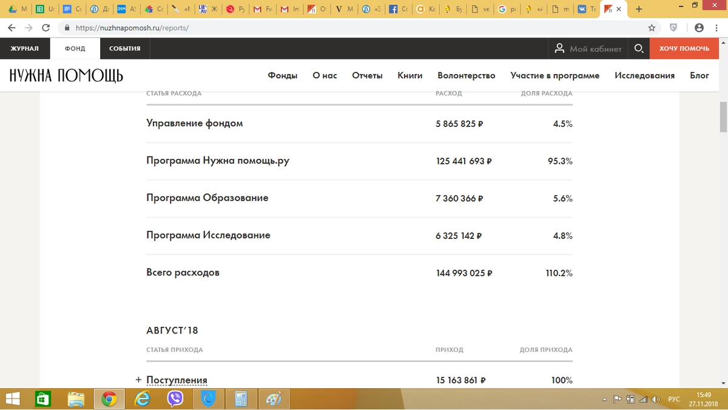The height and width of the screenshot is (410, 728).
Task: Open the Отчеты menu item
Action: coord(367,76)
